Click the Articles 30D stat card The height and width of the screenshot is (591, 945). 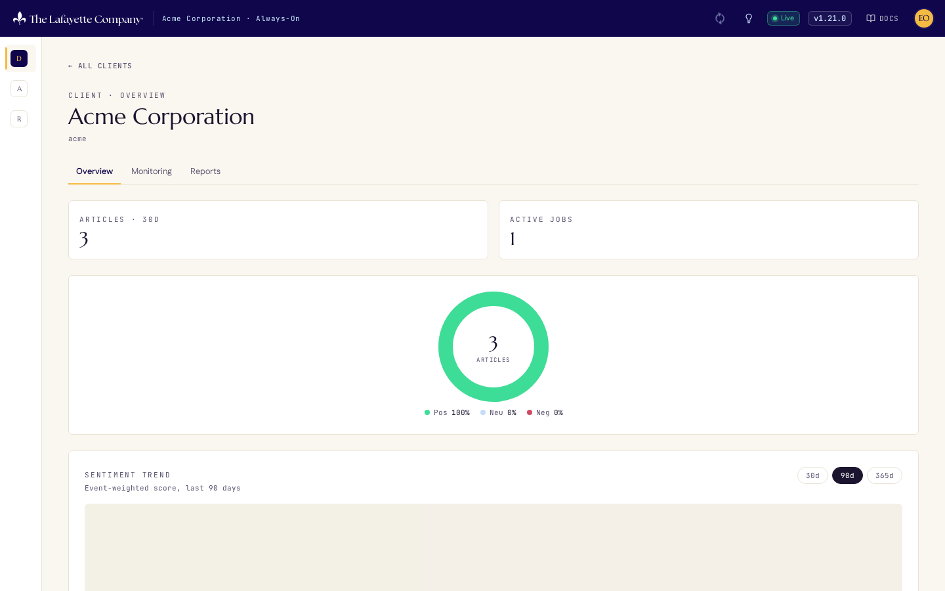278,230
